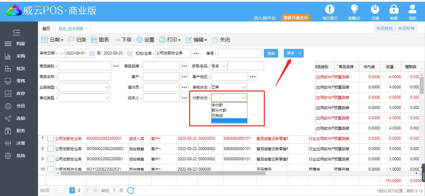Image resolution: width=425 pixels, height=196 pixels.
Task: Open the start date calendar picker icon
Action: pyautogui.click(x=91, y=53)
